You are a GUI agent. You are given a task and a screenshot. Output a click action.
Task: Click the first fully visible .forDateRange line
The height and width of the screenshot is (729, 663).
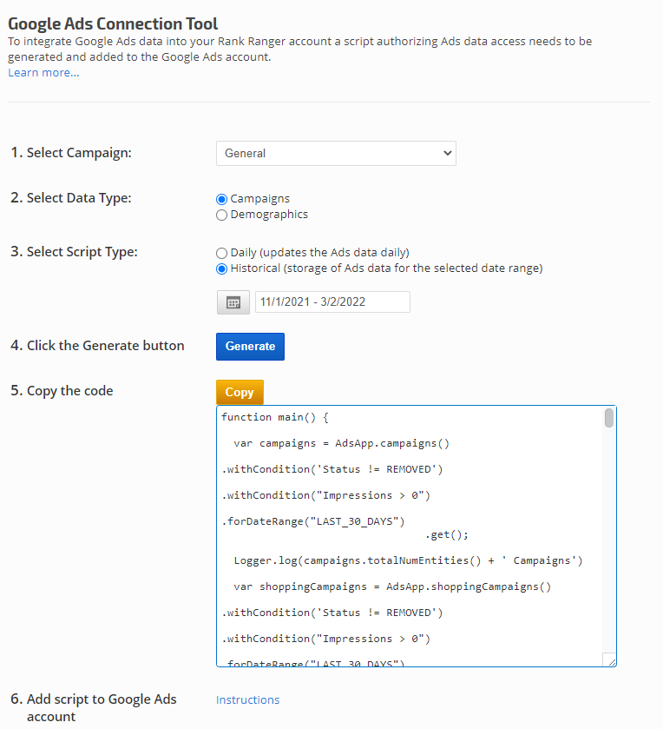point(314,521)
